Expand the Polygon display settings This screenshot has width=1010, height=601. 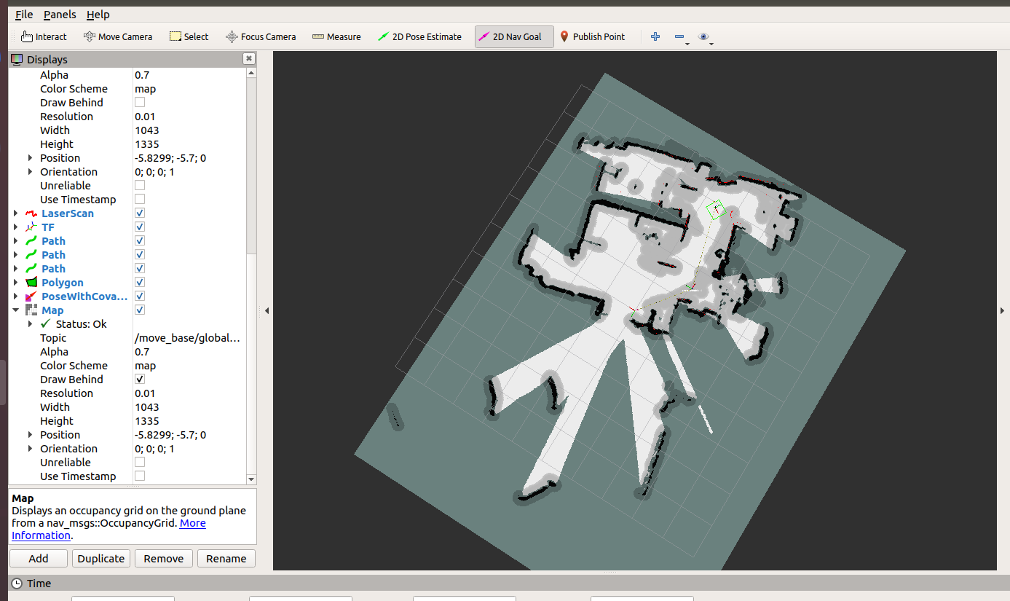[x=16, y=282]
